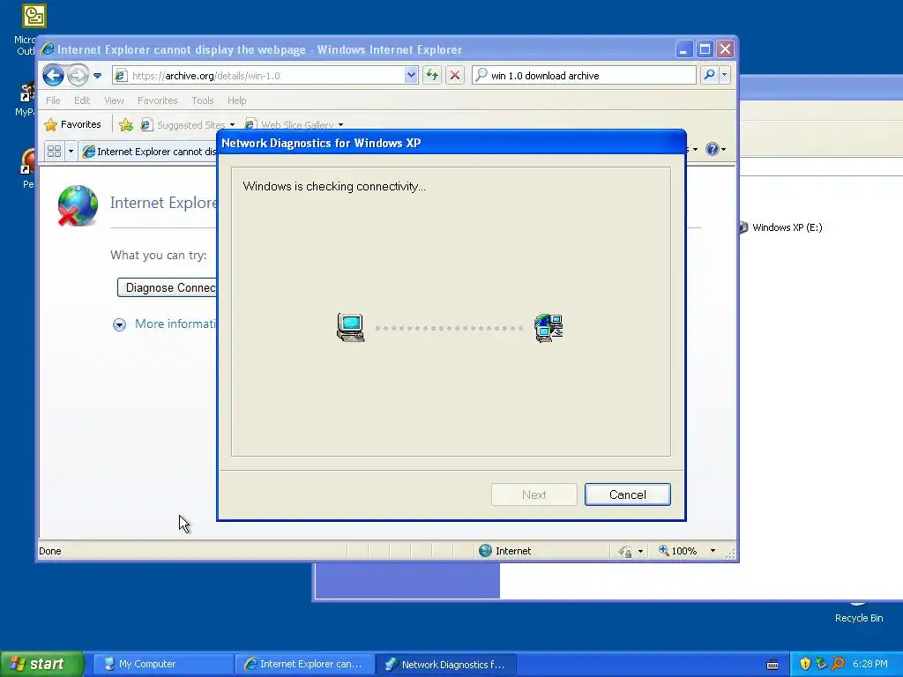
Task: Open the Start menu
Action: tap(42, 664)
